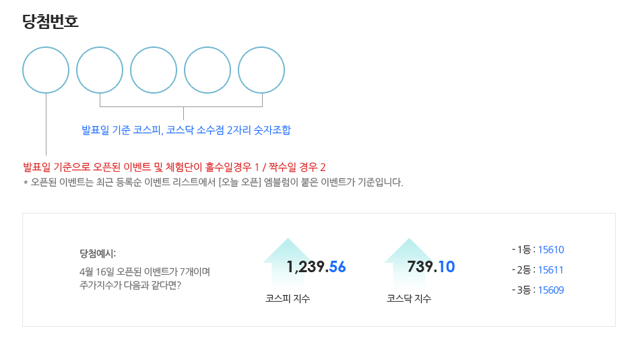
Task: Click the blue 코스피, 코스닥 소수점 description
Action: point(187,130)
